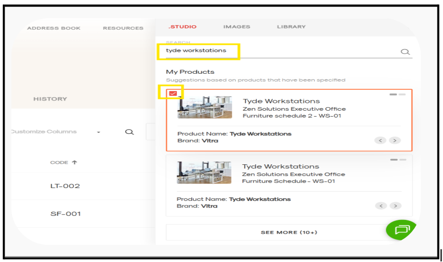The image size is (443, 262).
Task: Open the IMAGES tab
Action: tap(237, 27)
